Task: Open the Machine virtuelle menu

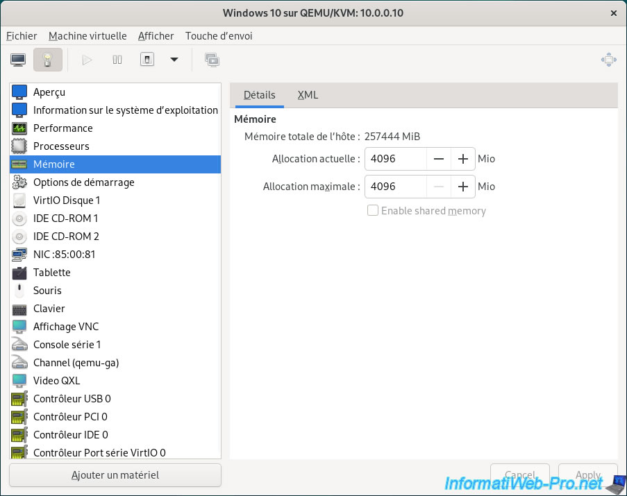Action: pos(87,36)
